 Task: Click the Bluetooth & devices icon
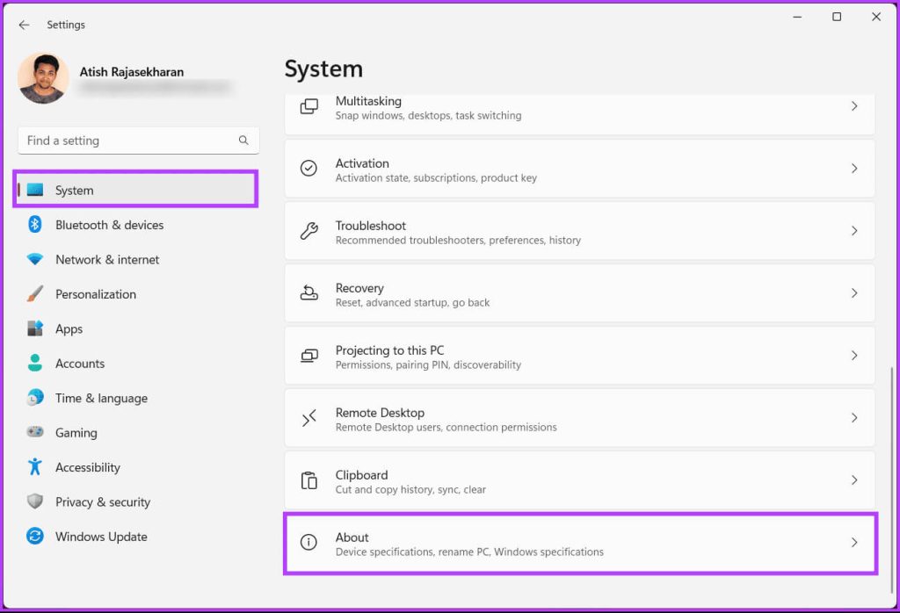[35, 225]
